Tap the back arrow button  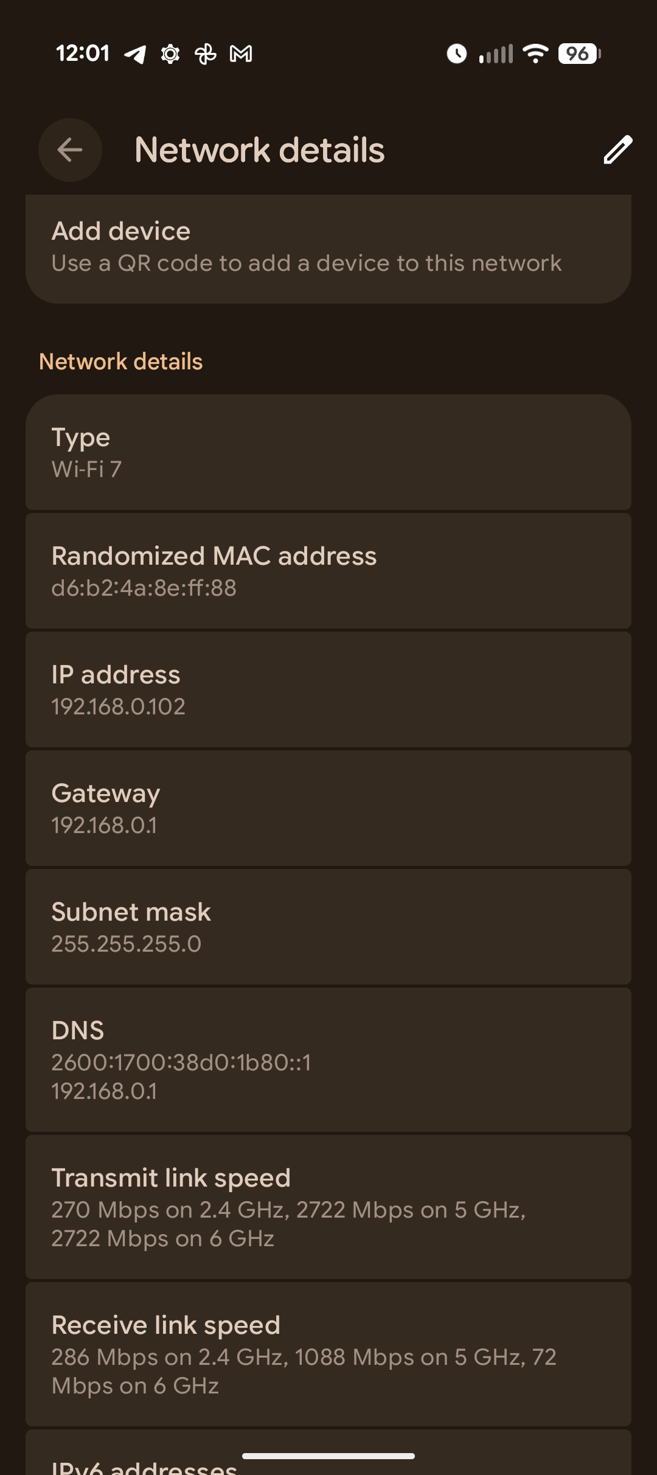70,150
